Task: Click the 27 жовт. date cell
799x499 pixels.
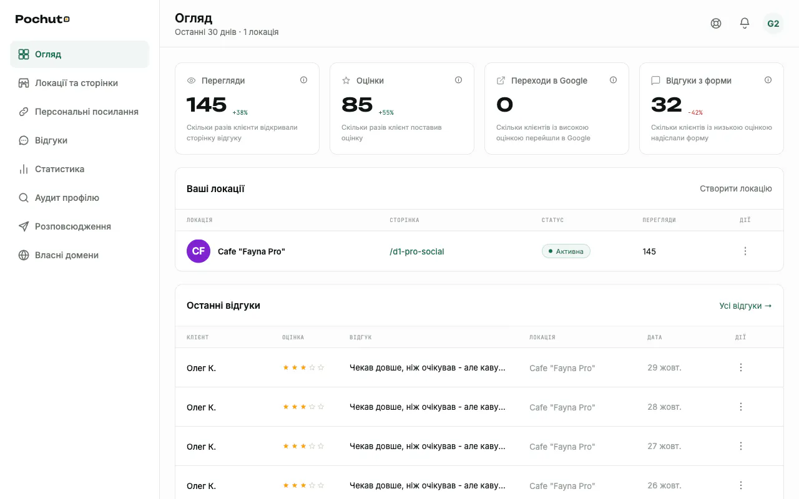Action: (x=664, y=446)
